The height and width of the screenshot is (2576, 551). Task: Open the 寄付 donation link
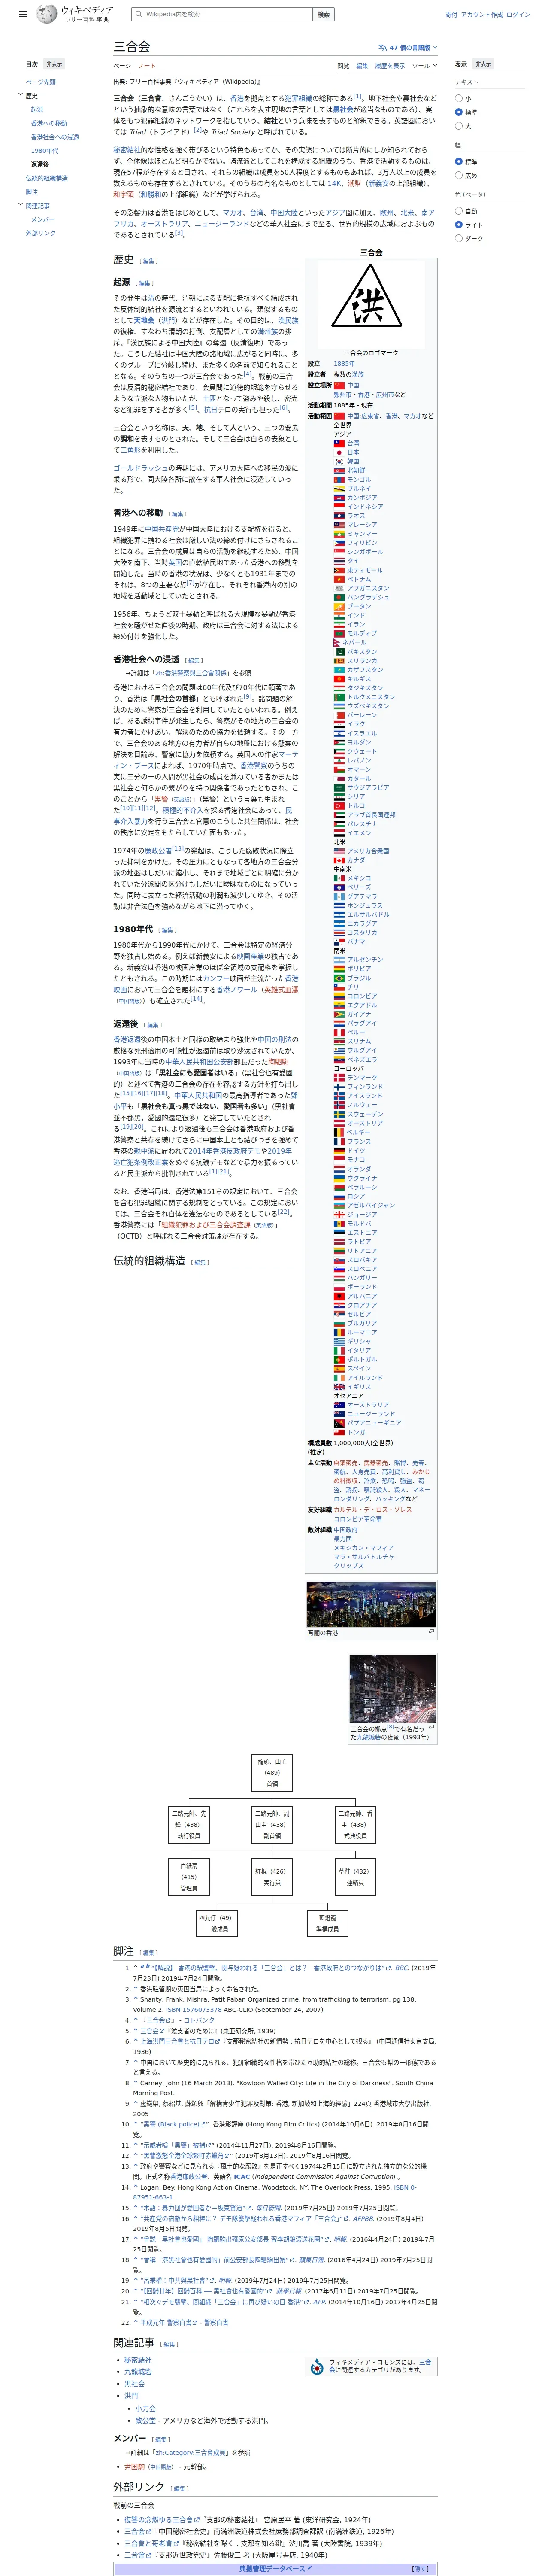[x=451, y=15]
